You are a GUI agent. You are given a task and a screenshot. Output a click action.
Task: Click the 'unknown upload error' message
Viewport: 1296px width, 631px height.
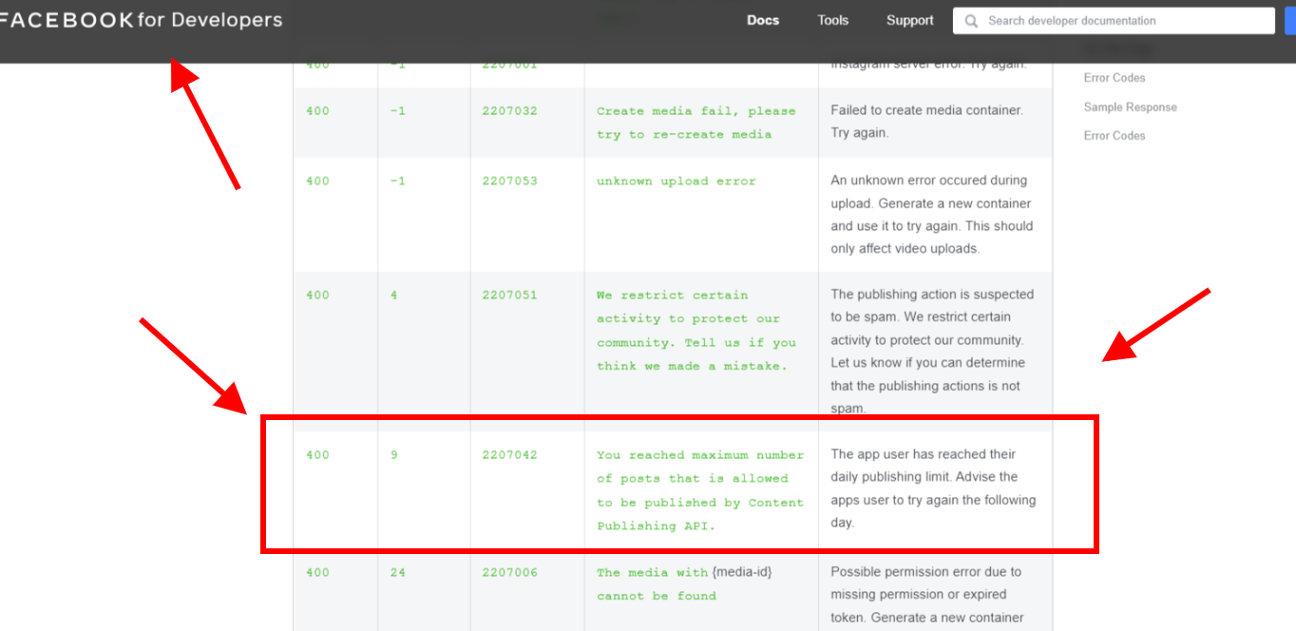coord(677,182)
